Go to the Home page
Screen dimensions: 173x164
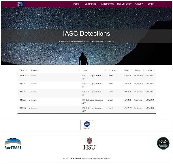(76, 4)
